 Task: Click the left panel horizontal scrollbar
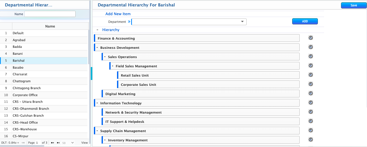pos(22,146)
